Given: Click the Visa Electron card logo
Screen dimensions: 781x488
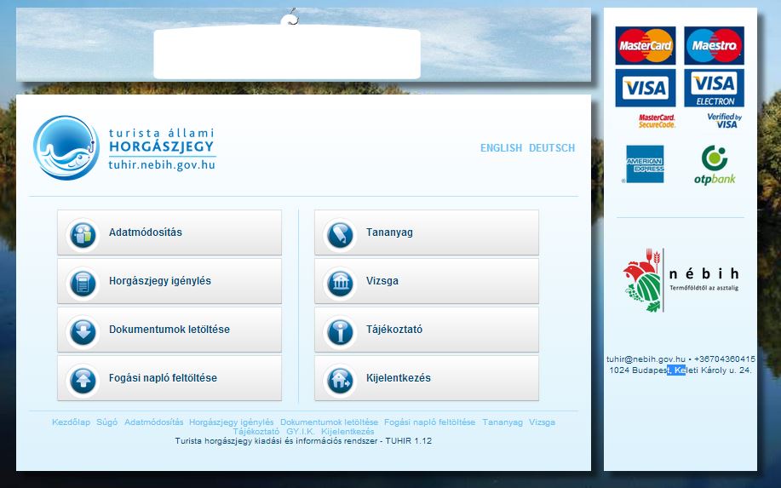Looking at the screenshot, I should coord(714,89).
